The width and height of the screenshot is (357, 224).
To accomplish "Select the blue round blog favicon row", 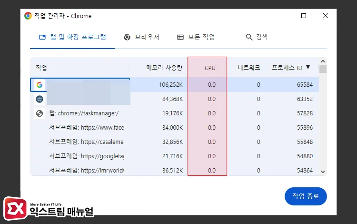I will (174, 99).
